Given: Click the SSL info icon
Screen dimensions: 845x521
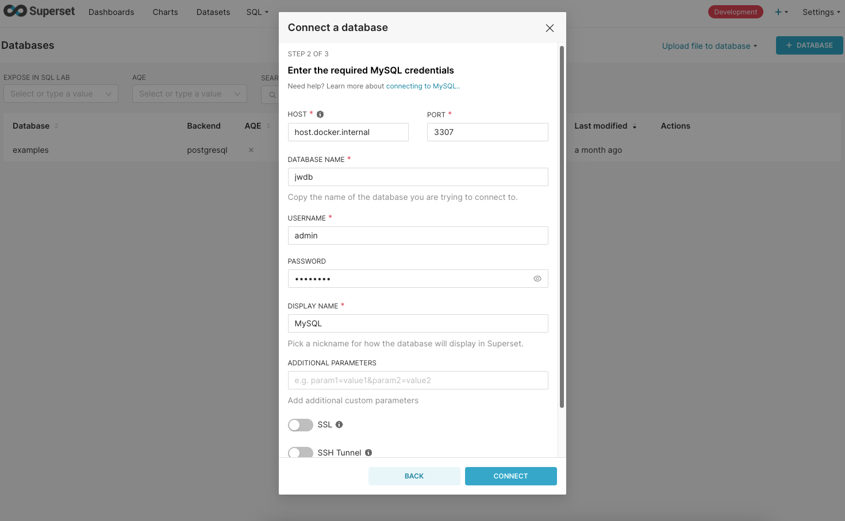Looking at the screenshot, I should (339, 424).
